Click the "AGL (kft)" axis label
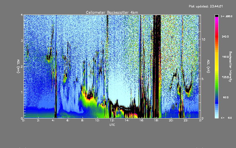The width and height of the screenshot is (236, 148). [208, 66]
